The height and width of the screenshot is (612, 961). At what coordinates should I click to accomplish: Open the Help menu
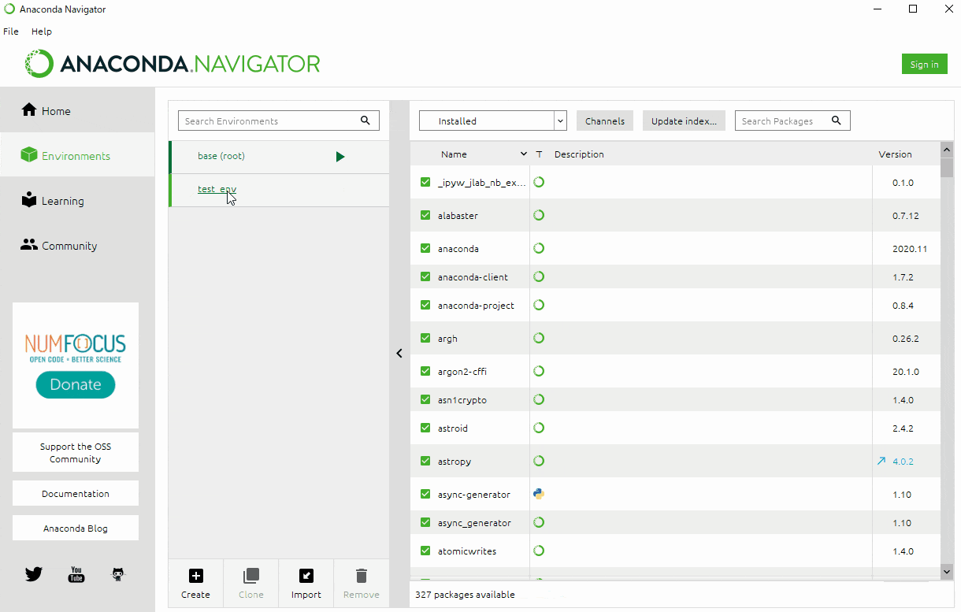click(x=41, y=32)
